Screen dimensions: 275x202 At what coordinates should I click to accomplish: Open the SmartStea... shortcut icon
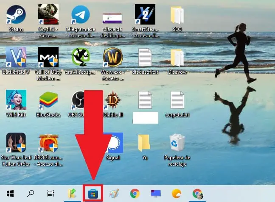click(145, 14)
